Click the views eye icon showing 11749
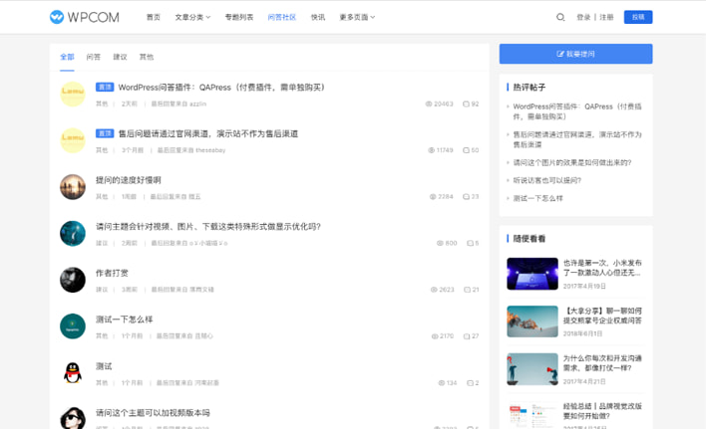Image resolution: width=706 pixels, height=429 pixels. (431, 150)
